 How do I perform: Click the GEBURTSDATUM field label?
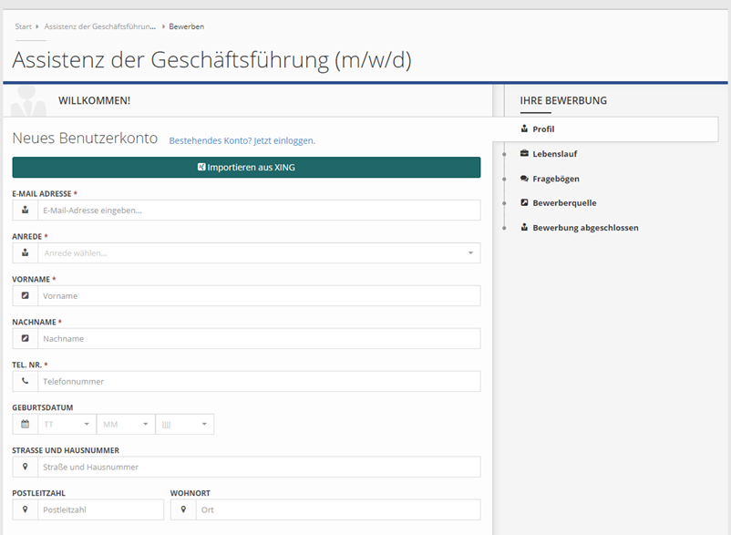coord(43,407)
